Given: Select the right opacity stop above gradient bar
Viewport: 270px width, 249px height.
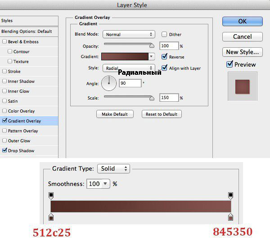Looking at the screenshot, I should (230, 196).
